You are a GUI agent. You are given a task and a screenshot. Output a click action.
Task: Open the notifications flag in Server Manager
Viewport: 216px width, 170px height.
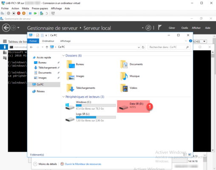(x=160, y=27)
